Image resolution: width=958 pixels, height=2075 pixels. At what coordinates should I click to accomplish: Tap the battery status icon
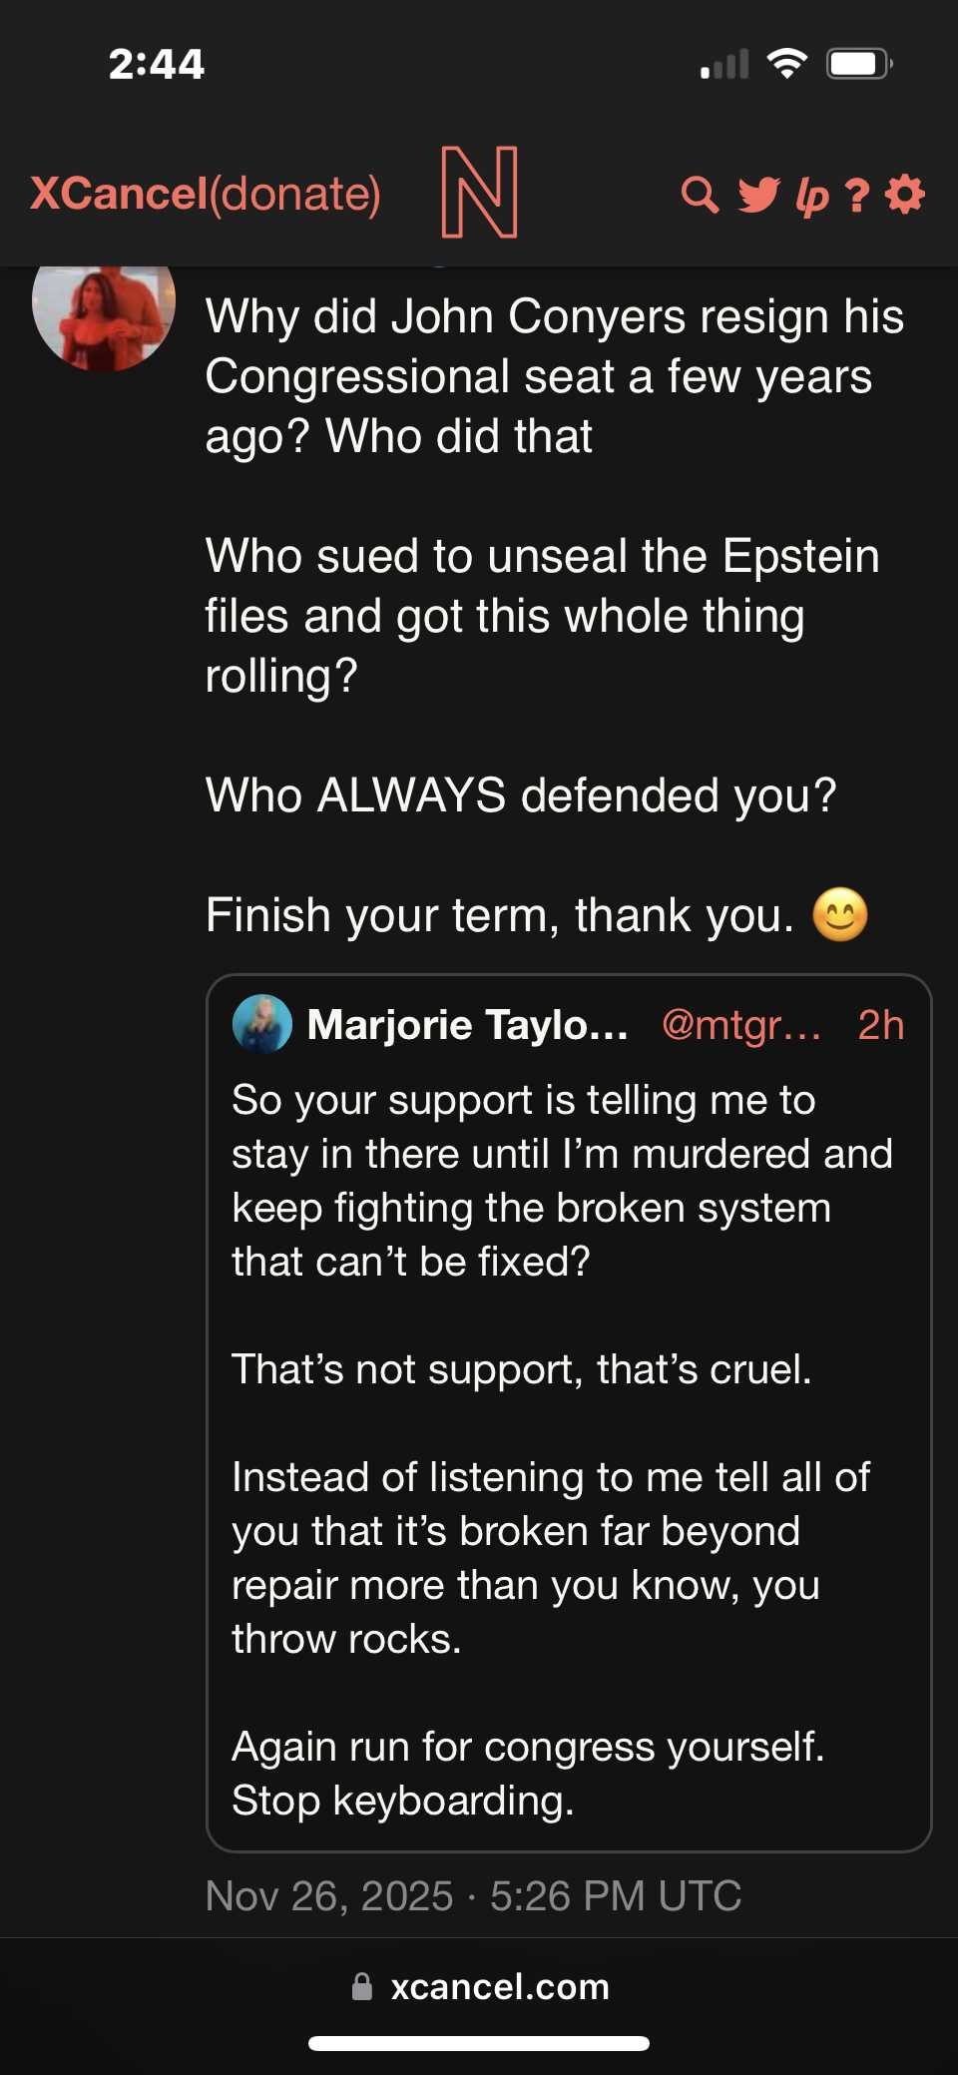(x=859, y=65)
